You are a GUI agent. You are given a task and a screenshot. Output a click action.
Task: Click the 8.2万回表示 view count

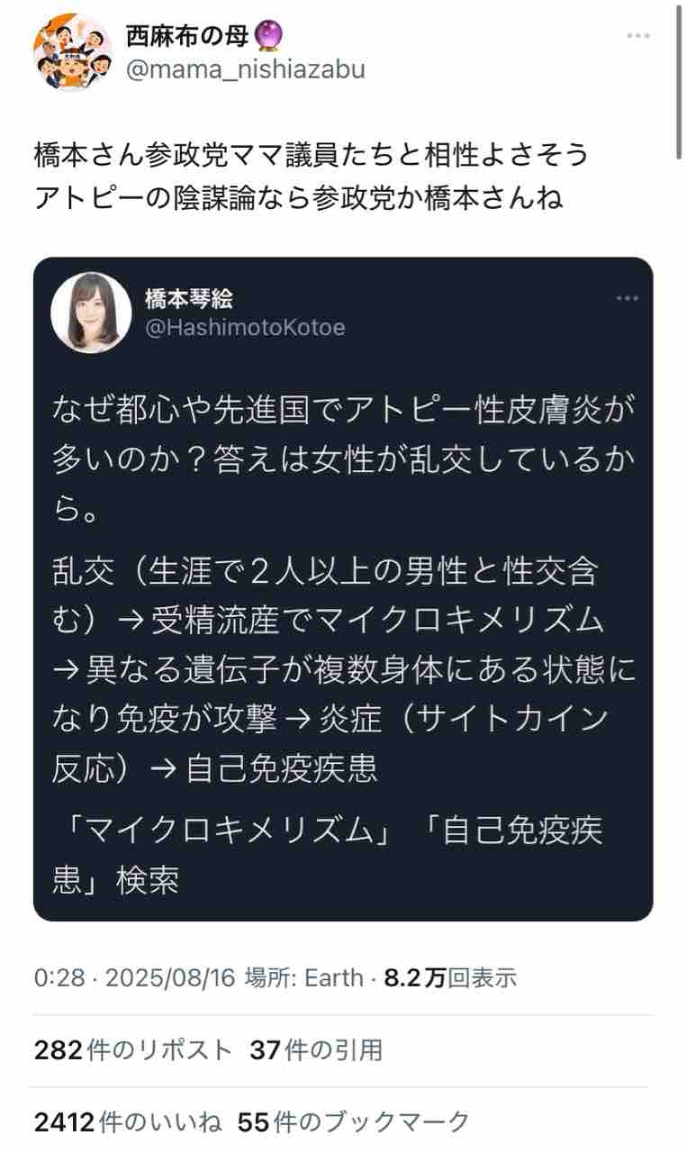pyautogui.click(x=450, y=978)
